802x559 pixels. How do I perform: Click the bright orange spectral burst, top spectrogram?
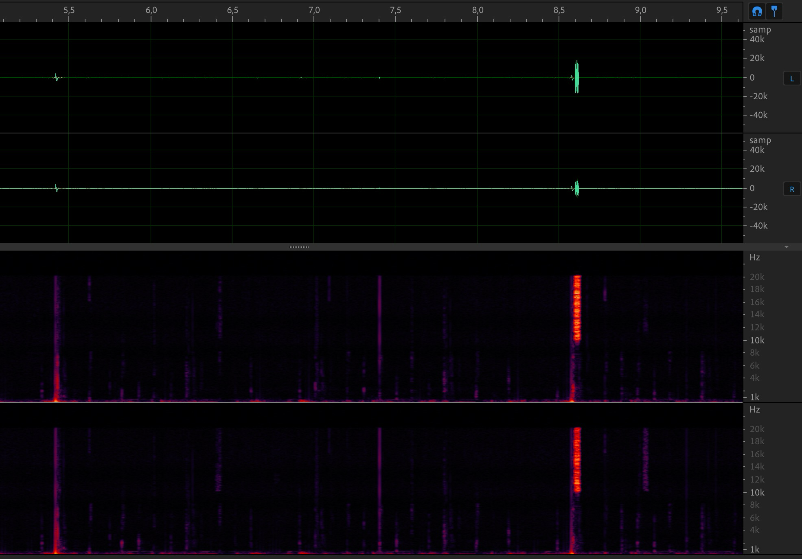(577, 308)
